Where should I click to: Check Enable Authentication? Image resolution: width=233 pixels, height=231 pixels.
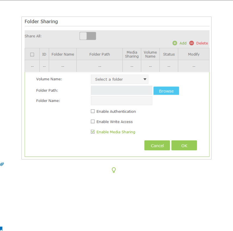pyautogui.click(x=93, y=111)
